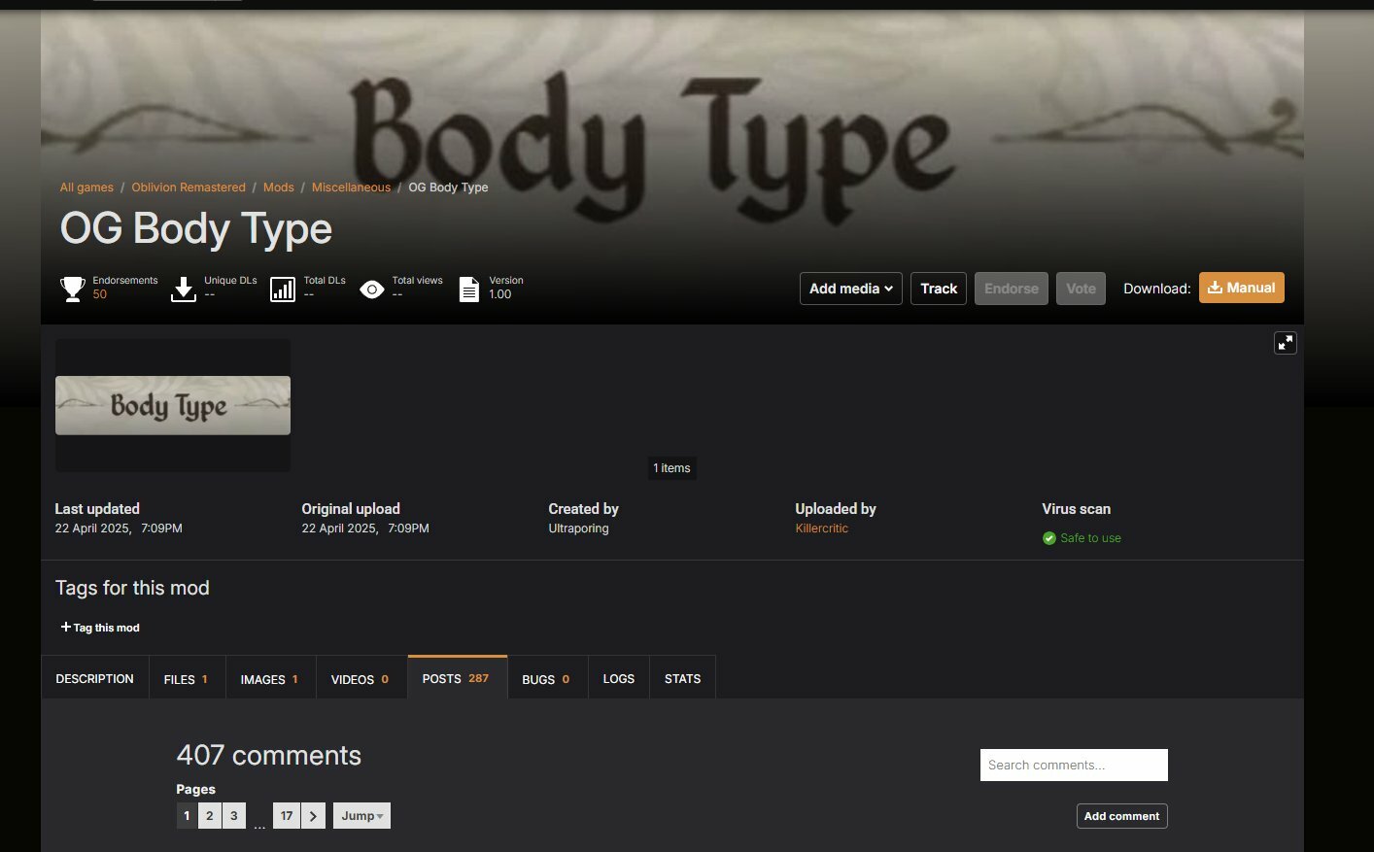
Task: Click the Version document icon
Action: [x=469, y=289]
